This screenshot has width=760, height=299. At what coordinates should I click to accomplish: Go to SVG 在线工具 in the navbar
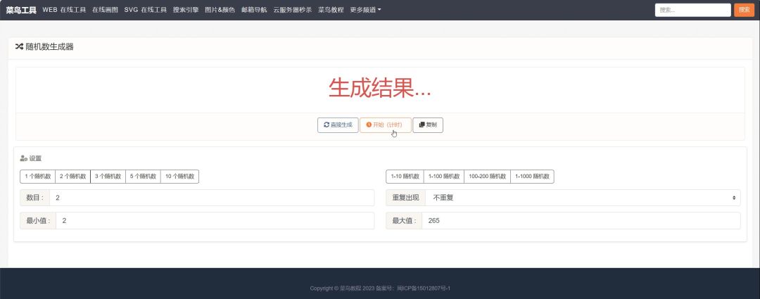click(146, 10)
